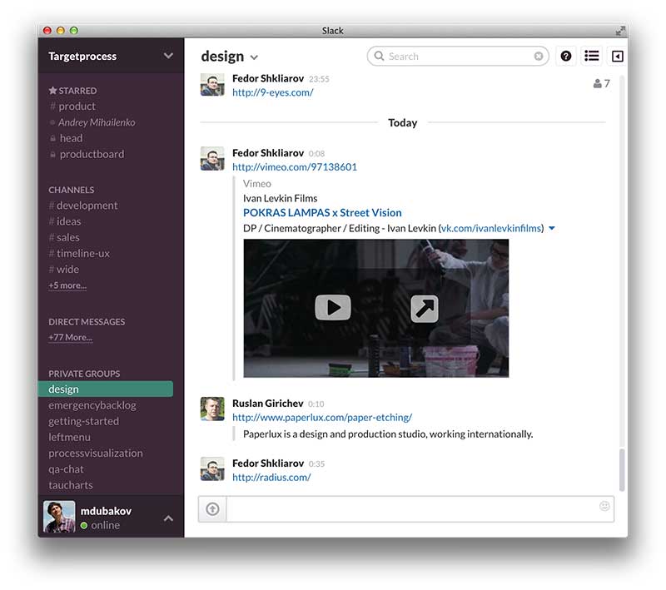Screen dimensions: 666x590
Task: Toggle the right sidebar panel icon
Action: (617, 56)
